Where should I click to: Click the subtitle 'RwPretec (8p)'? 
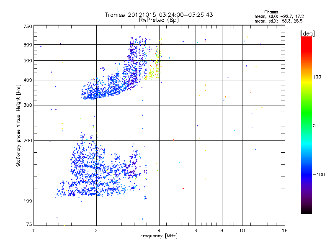coord(159,20)
